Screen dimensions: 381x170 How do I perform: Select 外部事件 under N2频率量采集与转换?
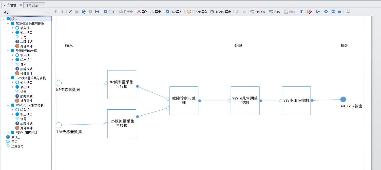[x=26, y=46]
